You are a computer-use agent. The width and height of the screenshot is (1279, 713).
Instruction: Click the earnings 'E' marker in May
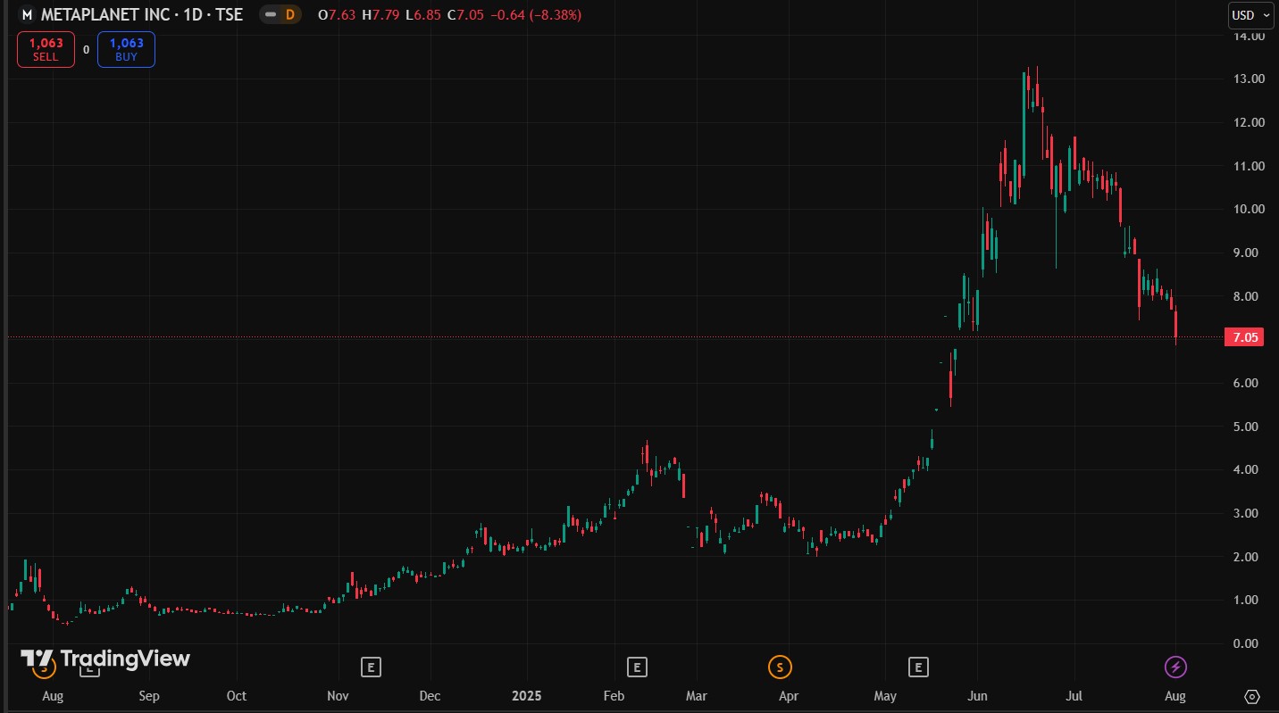click(x=917, y=667)
